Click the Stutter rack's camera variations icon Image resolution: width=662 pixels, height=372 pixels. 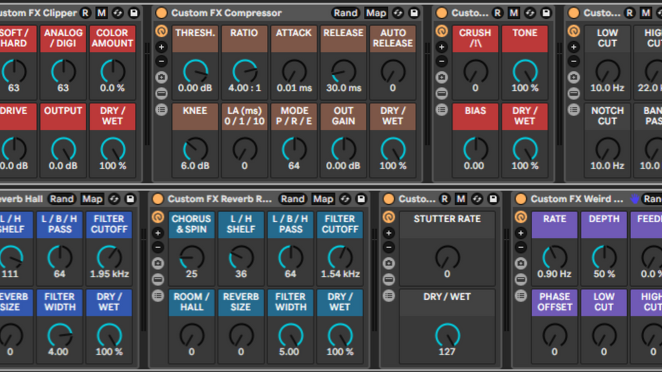click(389, 263)
